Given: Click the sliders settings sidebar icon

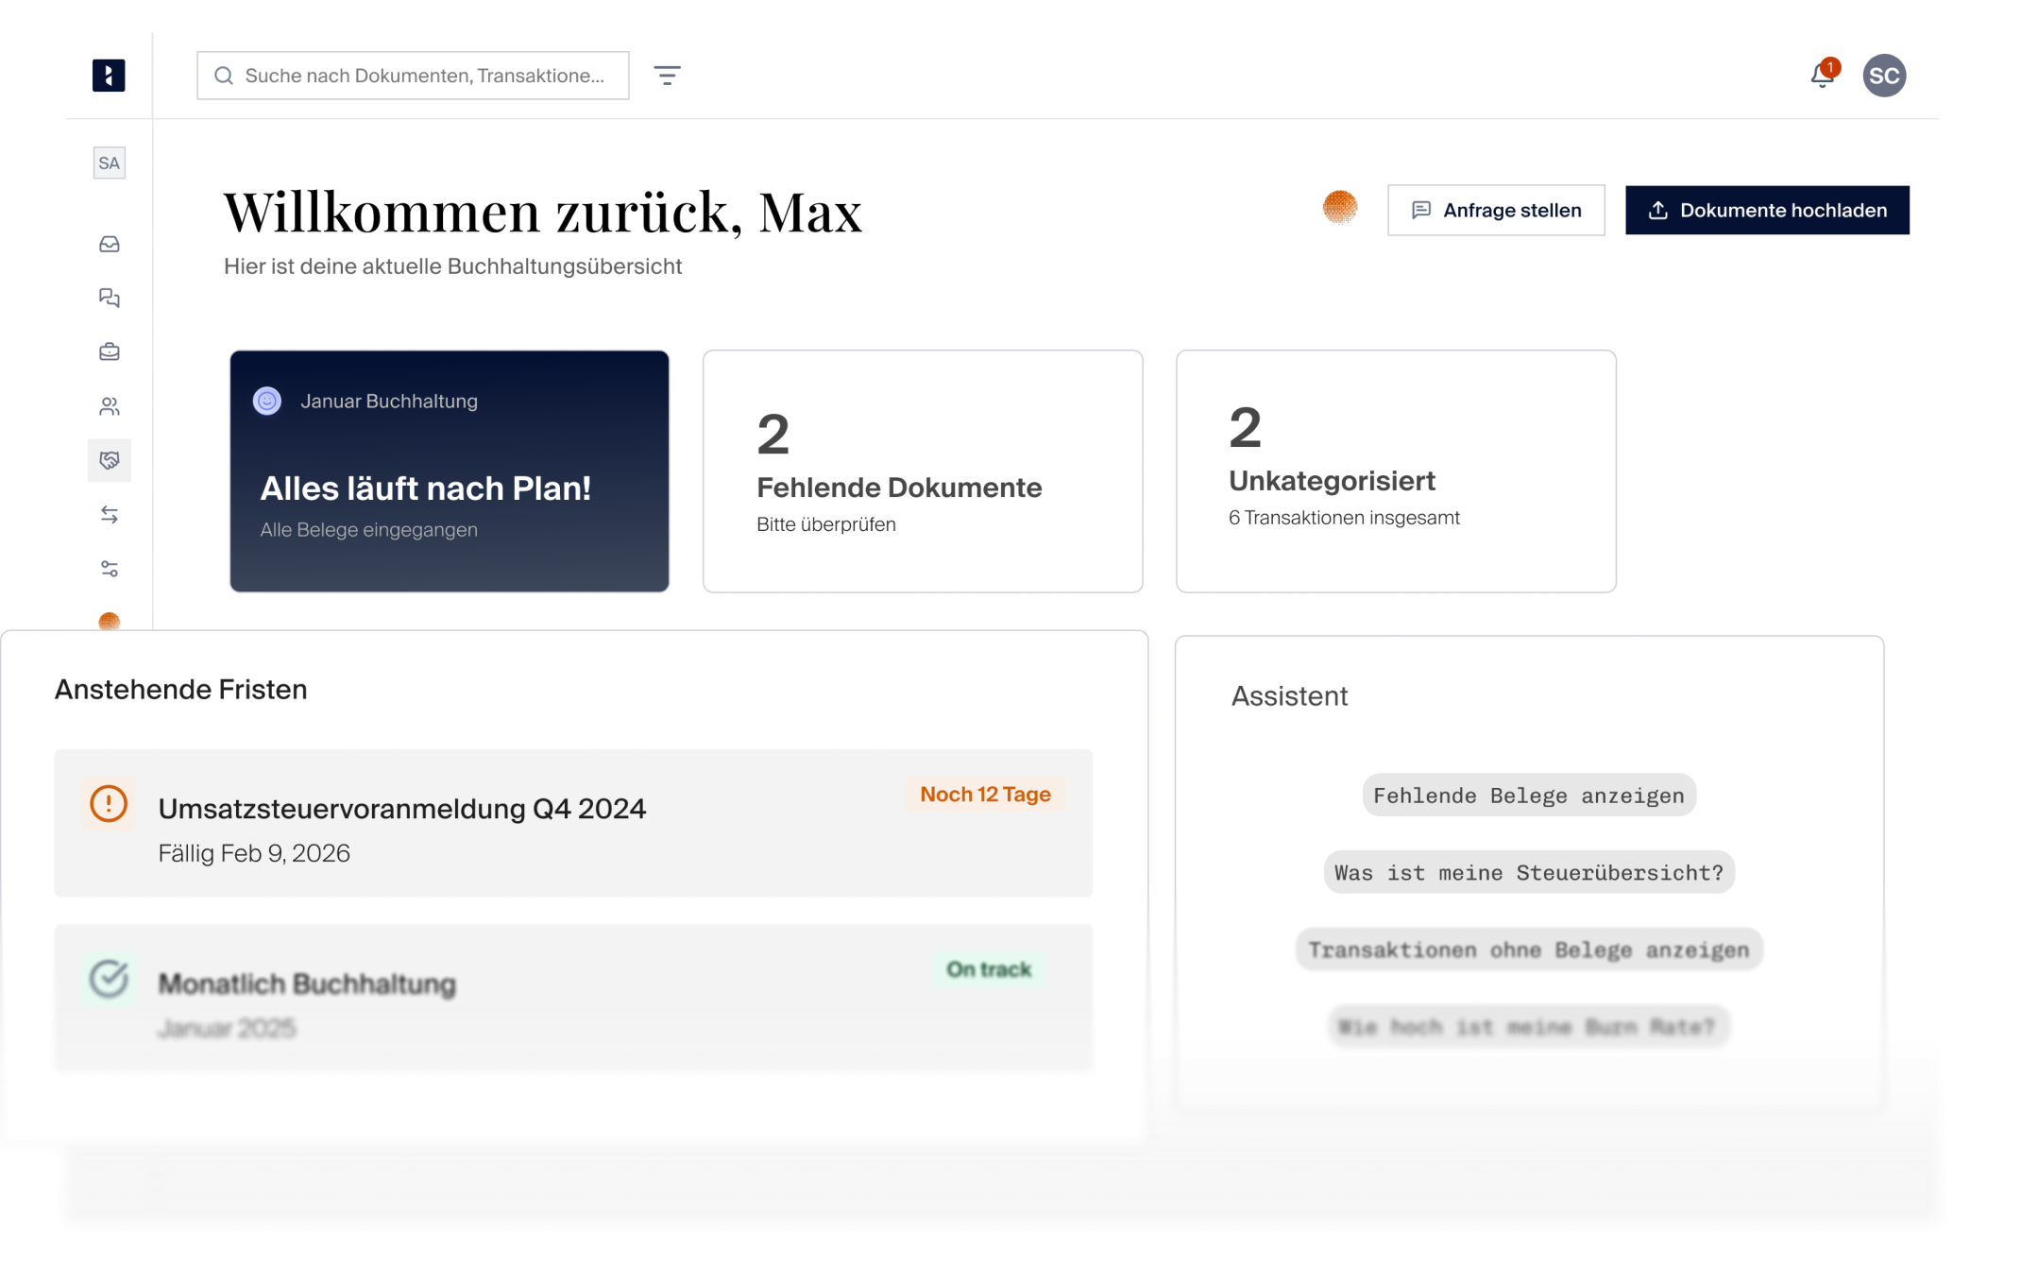Looking at the screenshot, I should coord(110,569).
